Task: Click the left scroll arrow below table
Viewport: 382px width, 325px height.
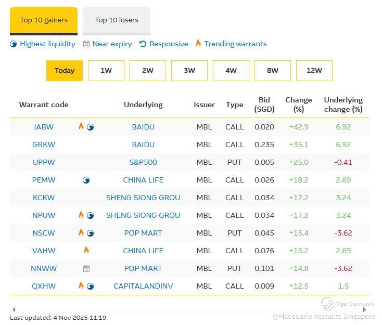Action: click(14, 309)
